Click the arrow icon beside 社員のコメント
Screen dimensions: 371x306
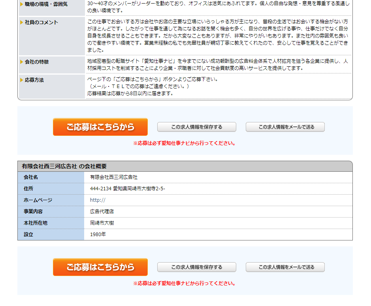point(22,23)
